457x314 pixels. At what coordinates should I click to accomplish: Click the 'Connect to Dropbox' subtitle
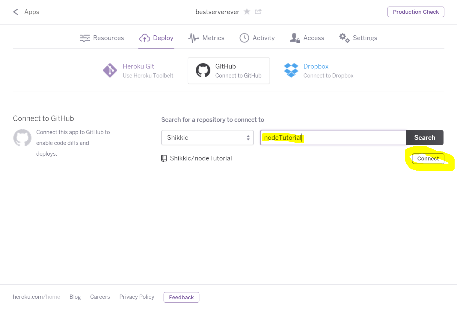coord(328,76)
